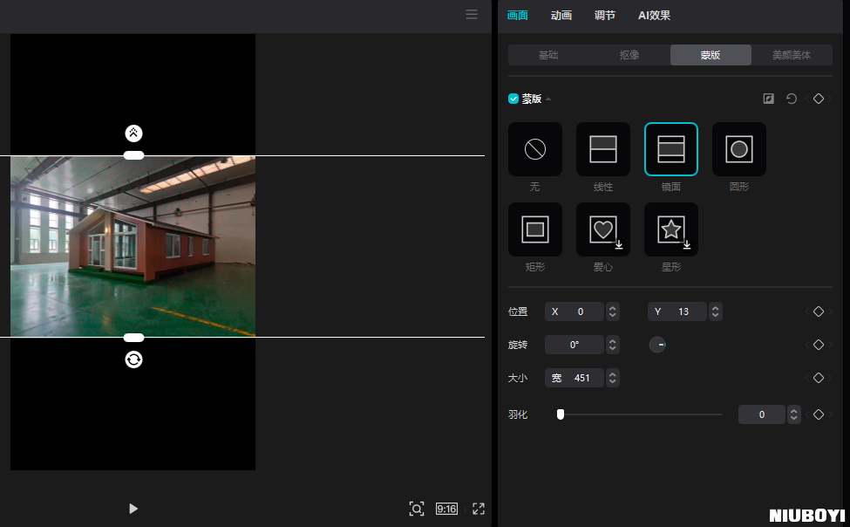Select the 镜面 mirror mask icon
This screenshot has width=850, height=527.
[x=671, y=149]
